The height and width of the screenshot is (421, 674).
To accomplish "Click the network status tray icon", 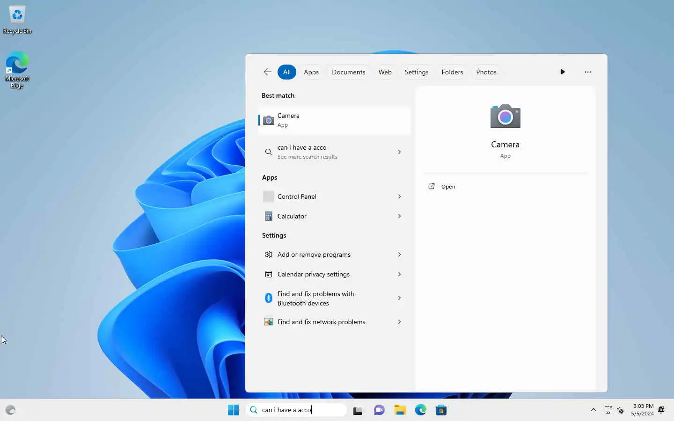I will 608,410.
